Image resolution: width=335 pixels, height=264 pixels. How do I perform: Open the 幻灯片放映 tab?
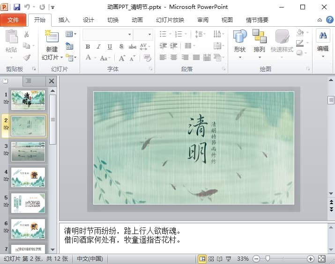pos(170,20)
